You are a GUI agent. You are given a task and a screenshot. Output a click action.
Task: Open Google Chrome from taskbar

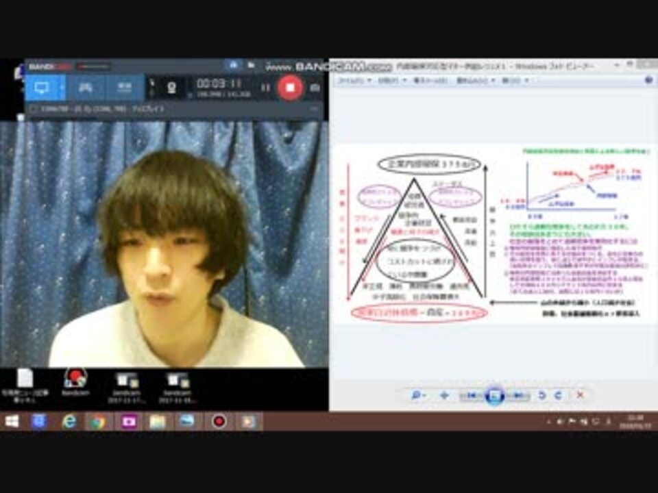[x=98, y=421]
